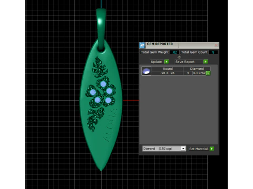The height and width of the screenshot is (189, 253).
Task: Click the Total Gem Count value 5
Action: [x=213, y=52]
